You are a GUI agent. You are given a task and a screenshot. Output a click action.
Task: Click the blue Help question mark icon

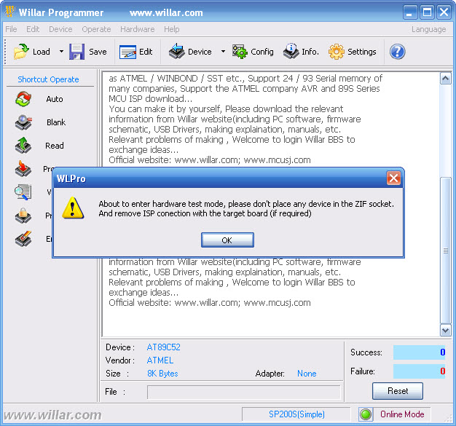click(x=397, y=52)
